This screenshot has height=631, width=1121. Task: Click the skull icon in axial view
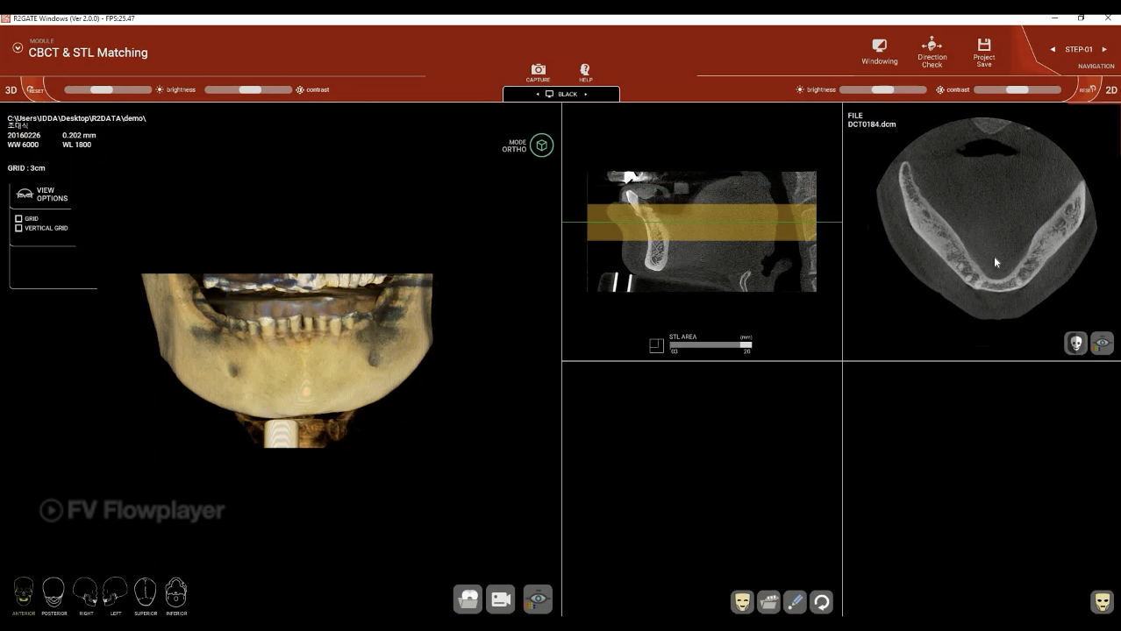[x=1075, y=343]
